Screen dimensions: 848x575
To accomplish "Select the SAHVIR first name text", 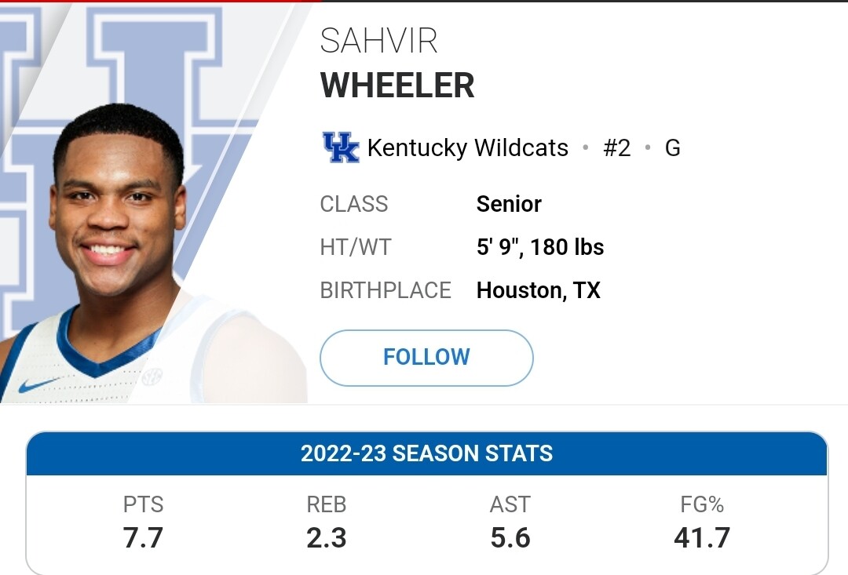I will click(x=378, y=41).
